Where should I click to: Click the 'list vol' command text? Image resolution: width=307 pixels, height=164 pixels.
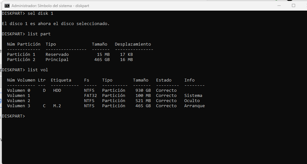coord(38,70)
